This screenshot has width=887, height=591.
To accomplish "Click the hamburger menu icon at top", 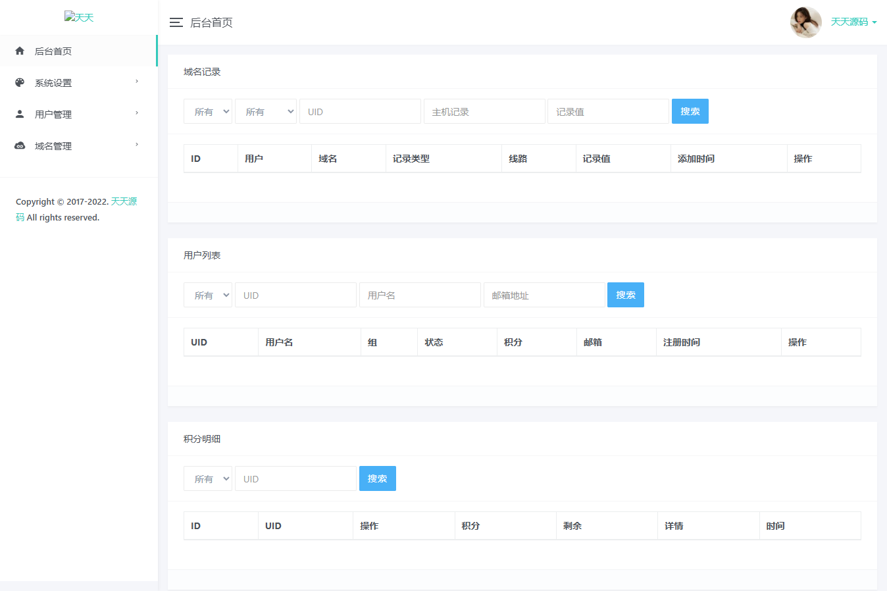I will [176, 22].
